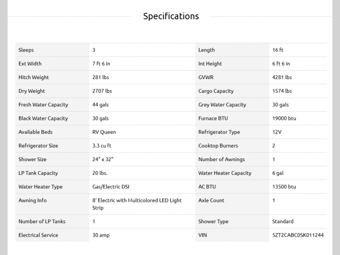Select the Dry Weight value 2707 lbs

coord(102,91)
